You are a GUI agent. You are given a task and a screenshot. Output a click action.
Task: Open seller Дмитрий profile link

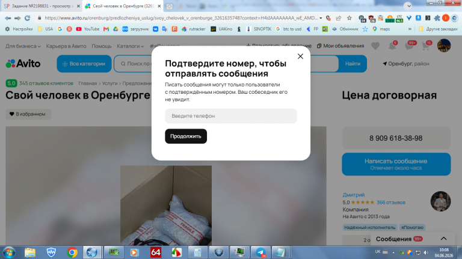click(354, 195)
